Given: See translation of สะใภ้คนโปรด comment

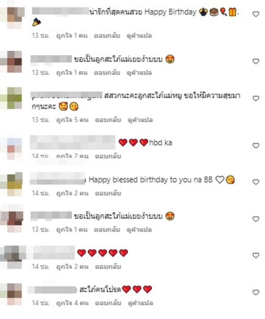Looking at the screenshot, I should pos(140,303).
